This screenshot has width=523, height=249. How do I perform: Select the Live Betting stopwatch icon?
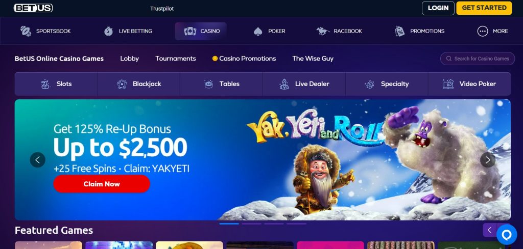(108, 31)
